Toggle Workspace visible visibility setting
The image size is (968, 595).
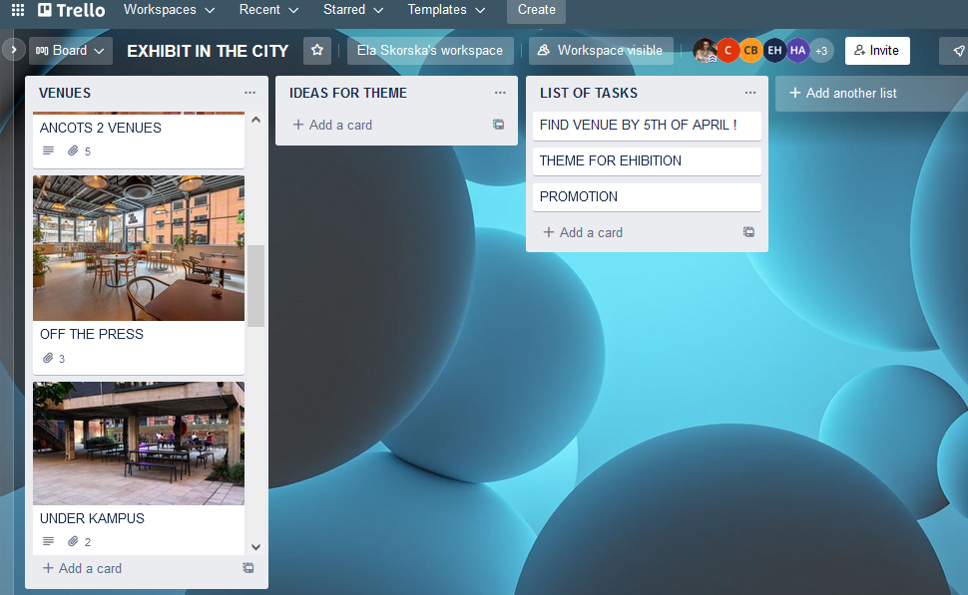tap(600, 51)
